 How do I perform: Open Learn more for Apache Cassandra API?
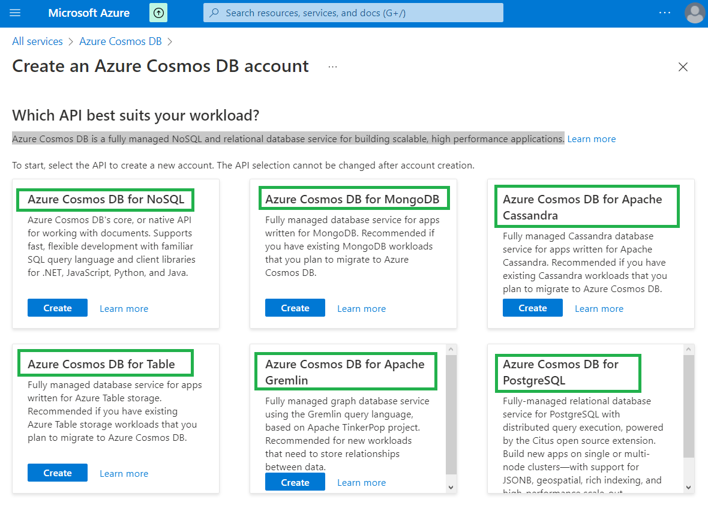click(599, 309)
